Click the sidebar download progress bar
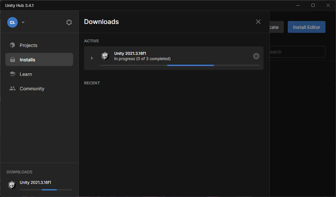Screen dimensions: 336x197 pos(46,190)
